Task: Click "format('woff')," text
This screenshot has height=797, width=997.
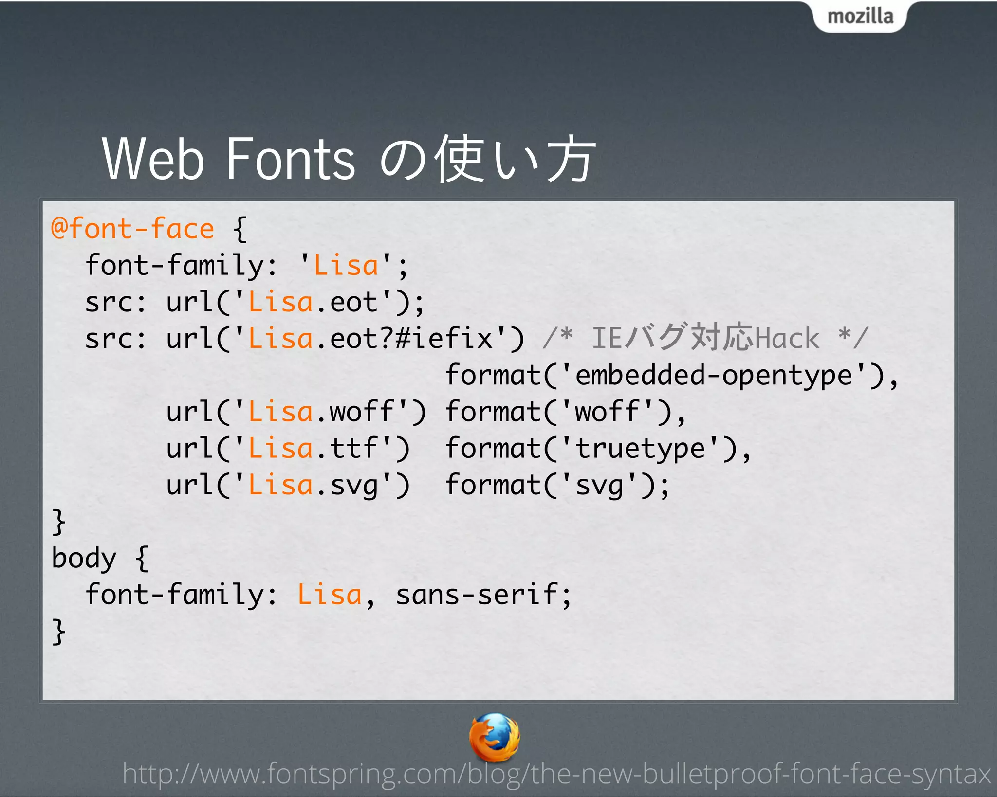Action: 566,412
